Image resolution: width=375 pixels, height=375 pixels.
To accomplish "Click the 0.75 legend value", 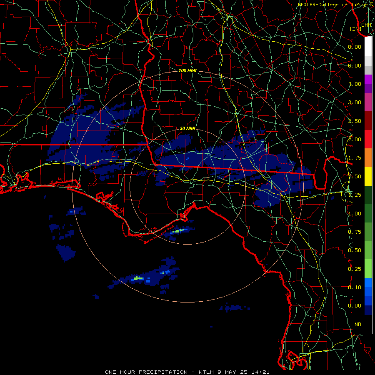I will [x=355, y=232].
